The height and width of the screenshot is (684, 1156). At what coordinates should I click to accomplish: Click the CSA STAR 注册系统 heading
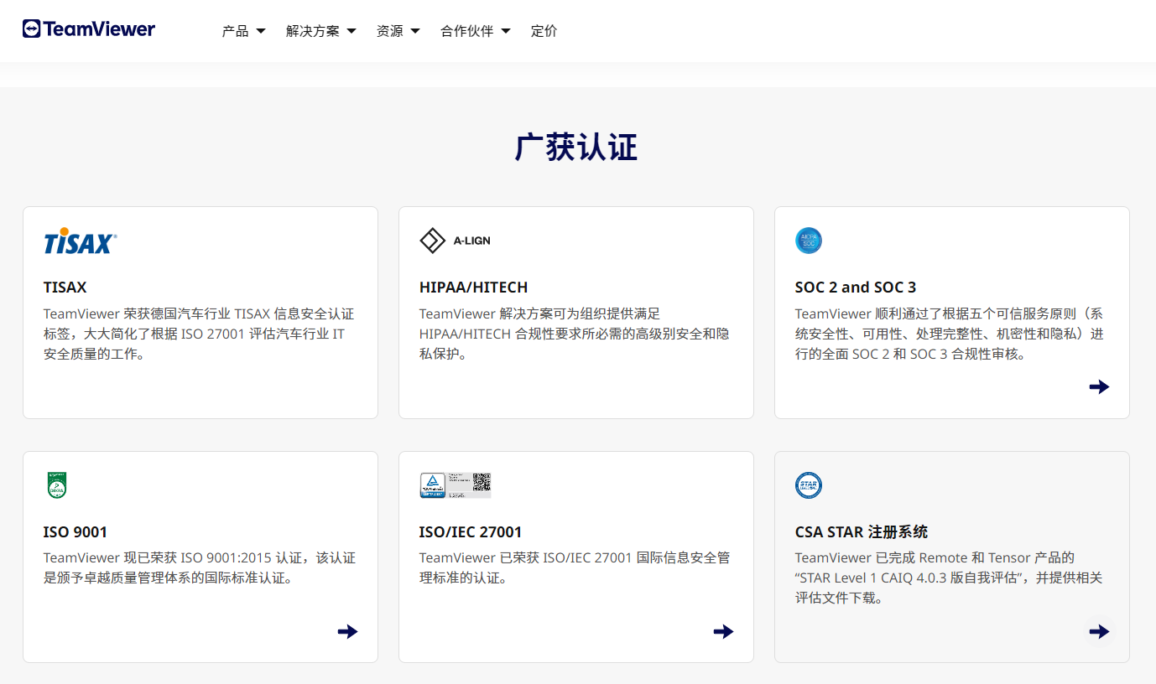[861, 531]
